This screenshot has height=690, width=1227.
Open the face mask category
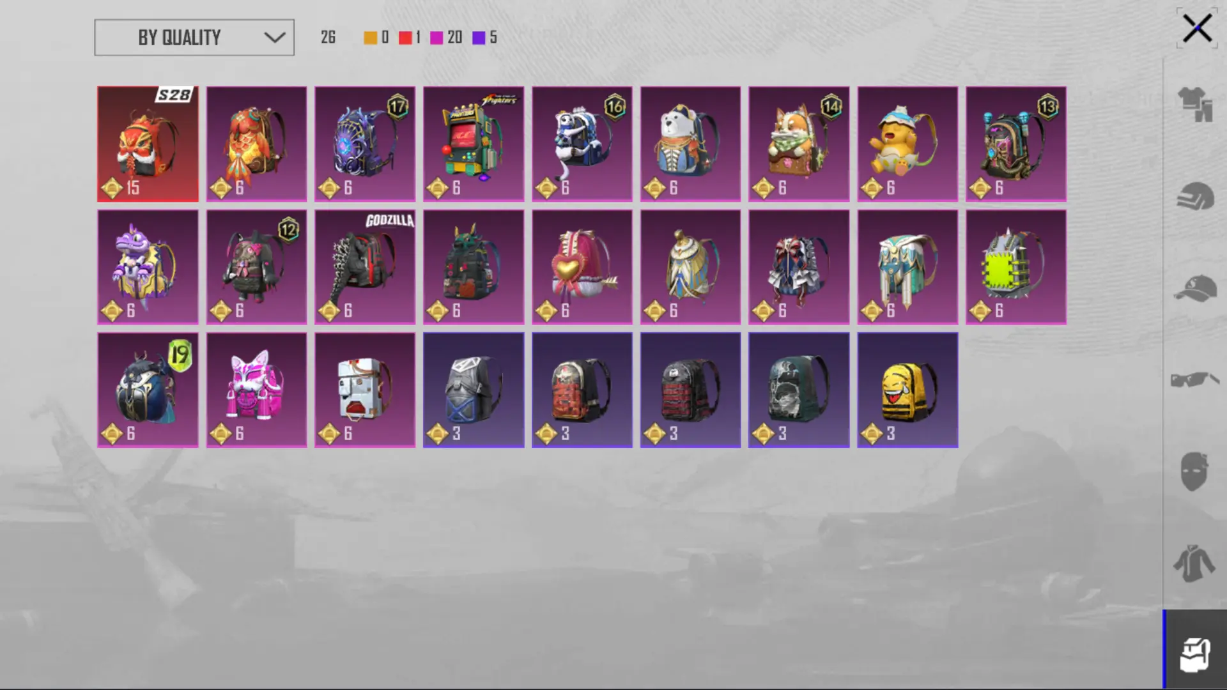click(1194, 471)
